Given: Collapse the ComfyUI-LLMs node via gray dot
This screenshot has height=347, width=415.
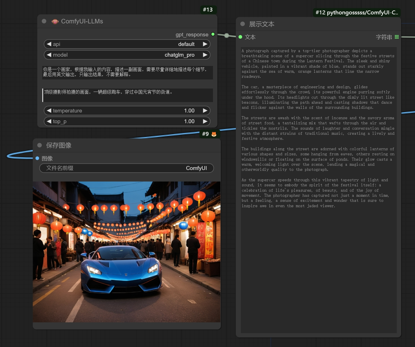Looking at the screenshot, I should point(44,21).
